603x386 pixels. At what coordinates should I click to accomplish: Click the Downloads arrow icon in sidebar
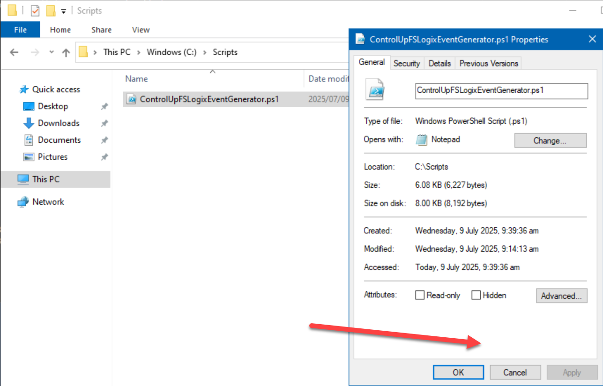[29, 123]
